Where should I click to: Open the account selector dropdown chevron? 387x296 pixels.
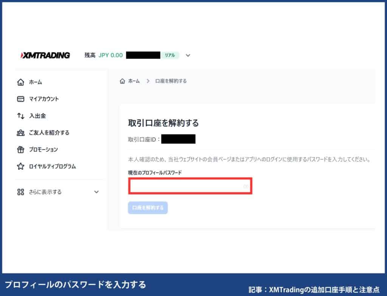[x=188, y=55]
